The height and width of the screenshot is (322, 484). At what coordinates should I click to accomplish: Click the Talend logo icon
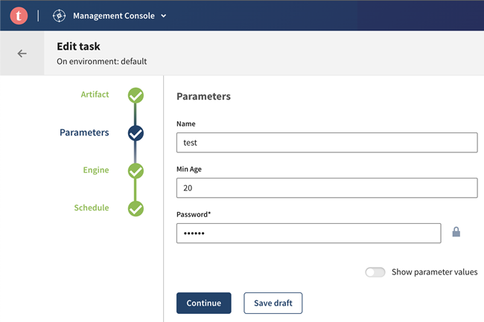point(19,15)
